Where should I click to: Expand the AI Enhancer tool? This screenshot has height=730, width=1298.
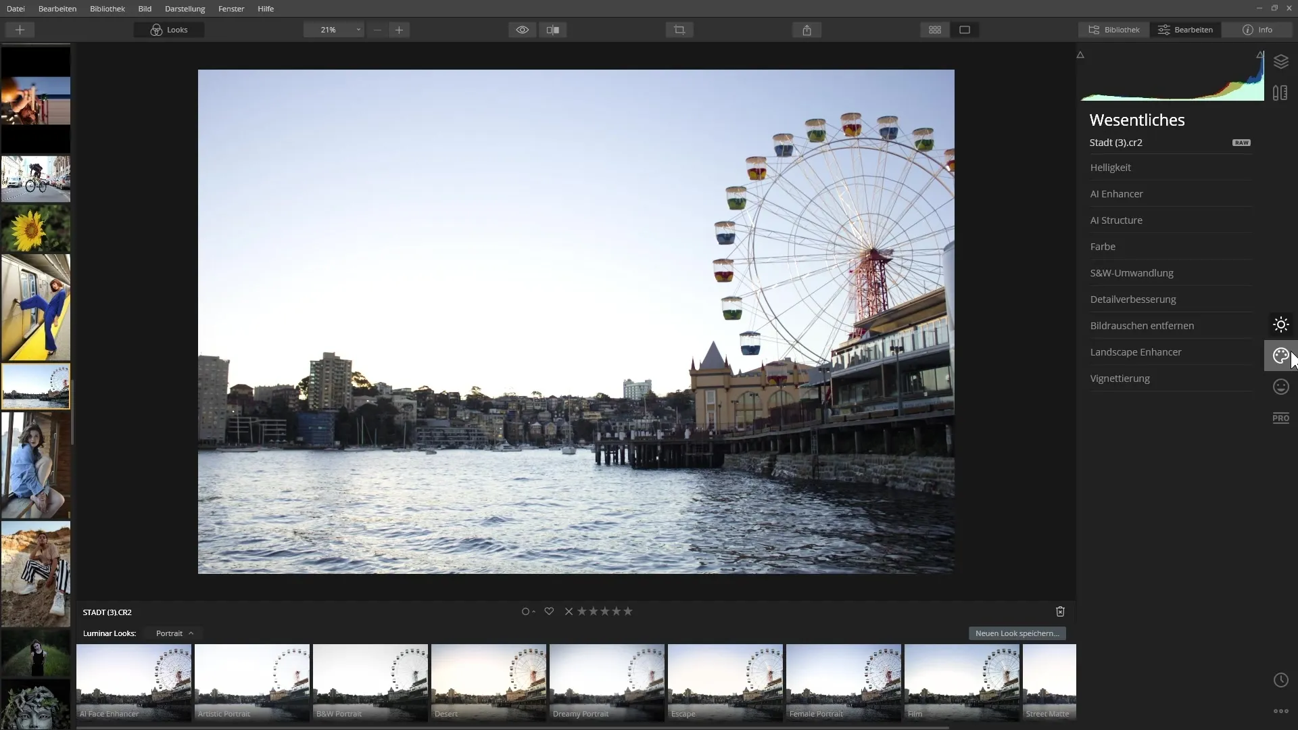click(x=1170, y=194)
